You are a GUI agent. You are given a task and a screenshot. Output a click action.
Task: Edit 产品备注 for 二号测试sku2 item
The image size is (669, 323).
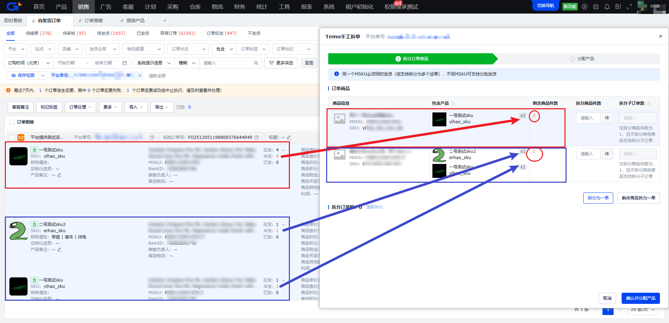[60, 250]
